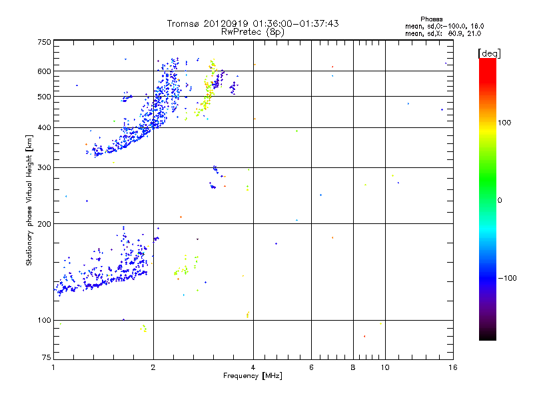Viewport: 533px width, 400px height.
Task: Click the plot title 'Tromsø 20120919 01:36:00-01:37:43'
Action: pos(253,23)
